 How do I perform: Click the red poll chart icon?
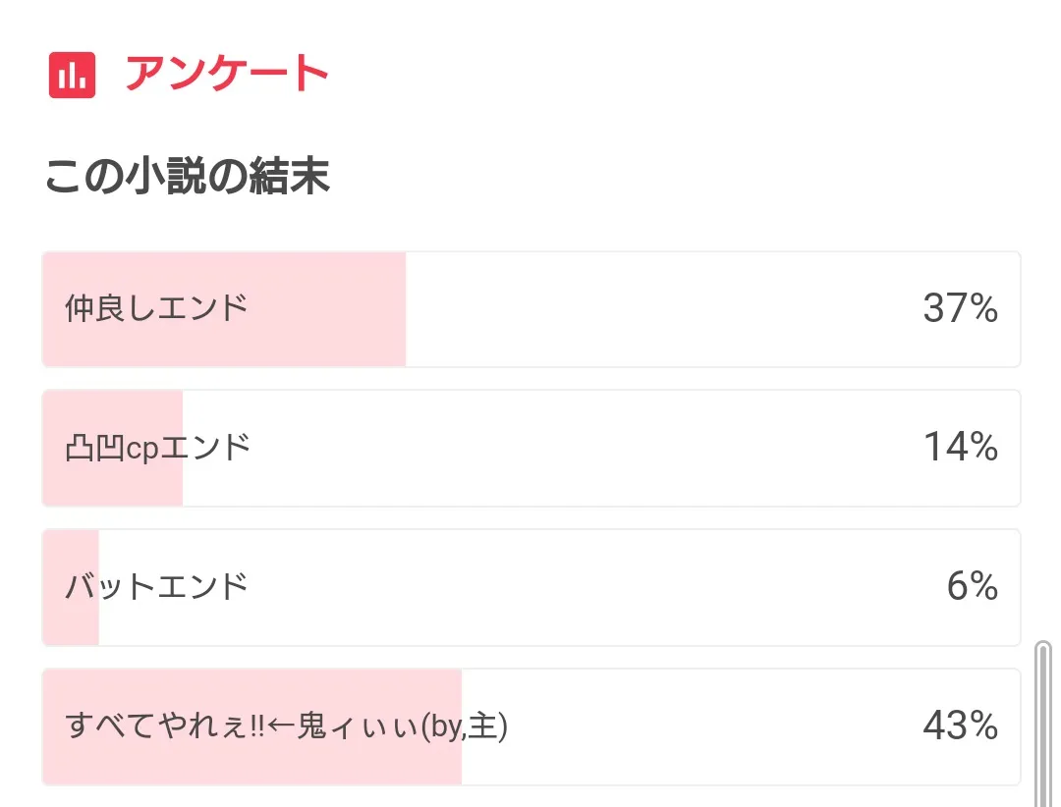coord(72,75)
